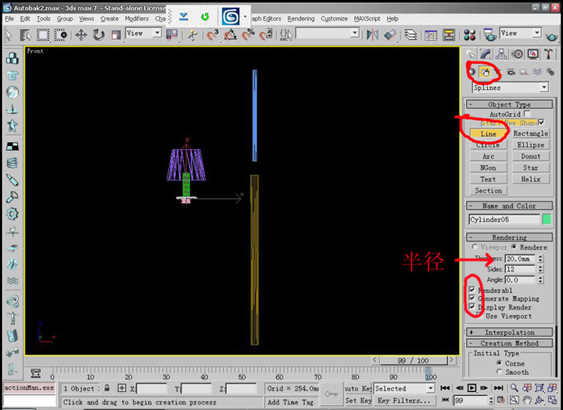Viewport: 563px width, 410px height.
Task: Switch to the Utilities hammer tab
Action: coord(548,54)
